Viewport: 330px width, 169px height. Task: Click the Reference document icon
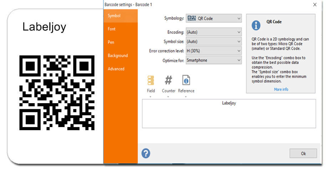tap(186, 80)
